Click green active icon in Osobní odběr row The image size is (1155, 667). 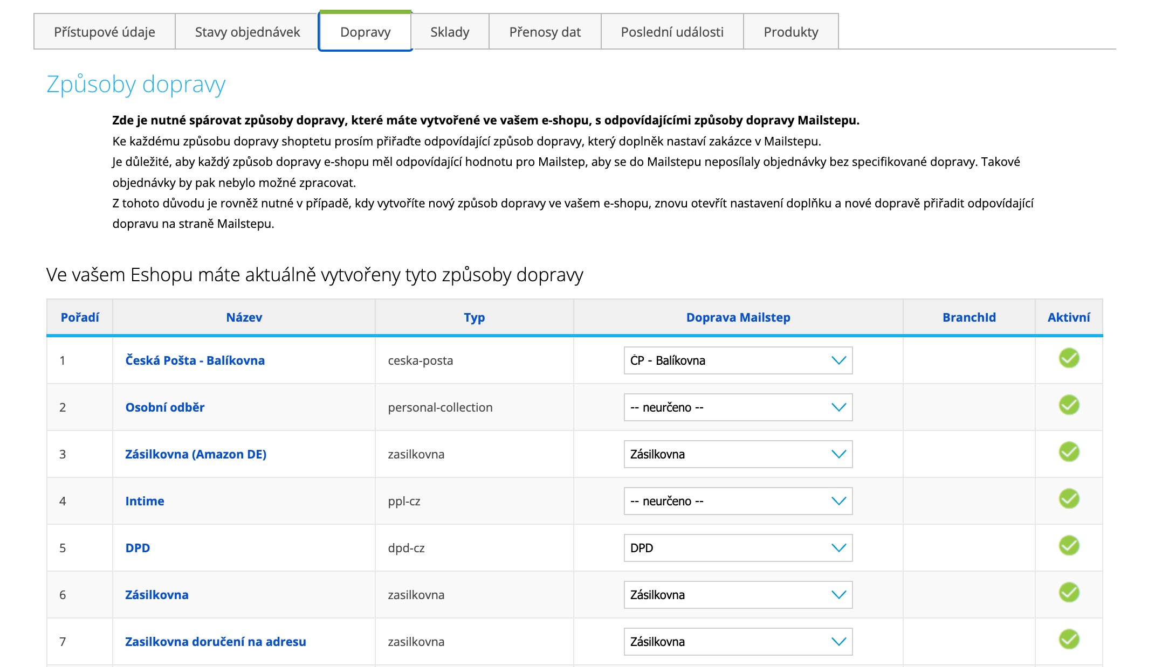click(x=1069, y=405)
